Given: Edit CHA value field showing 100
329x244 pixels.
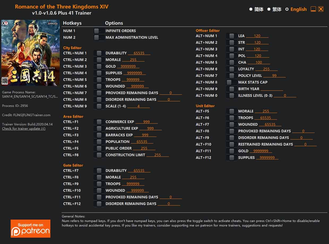Looking at the screenshot, I should [259, 62].
